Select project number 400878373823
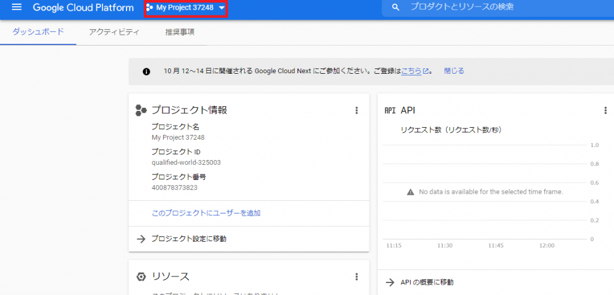The image size is (614, 295). click(x=174, y=187)
